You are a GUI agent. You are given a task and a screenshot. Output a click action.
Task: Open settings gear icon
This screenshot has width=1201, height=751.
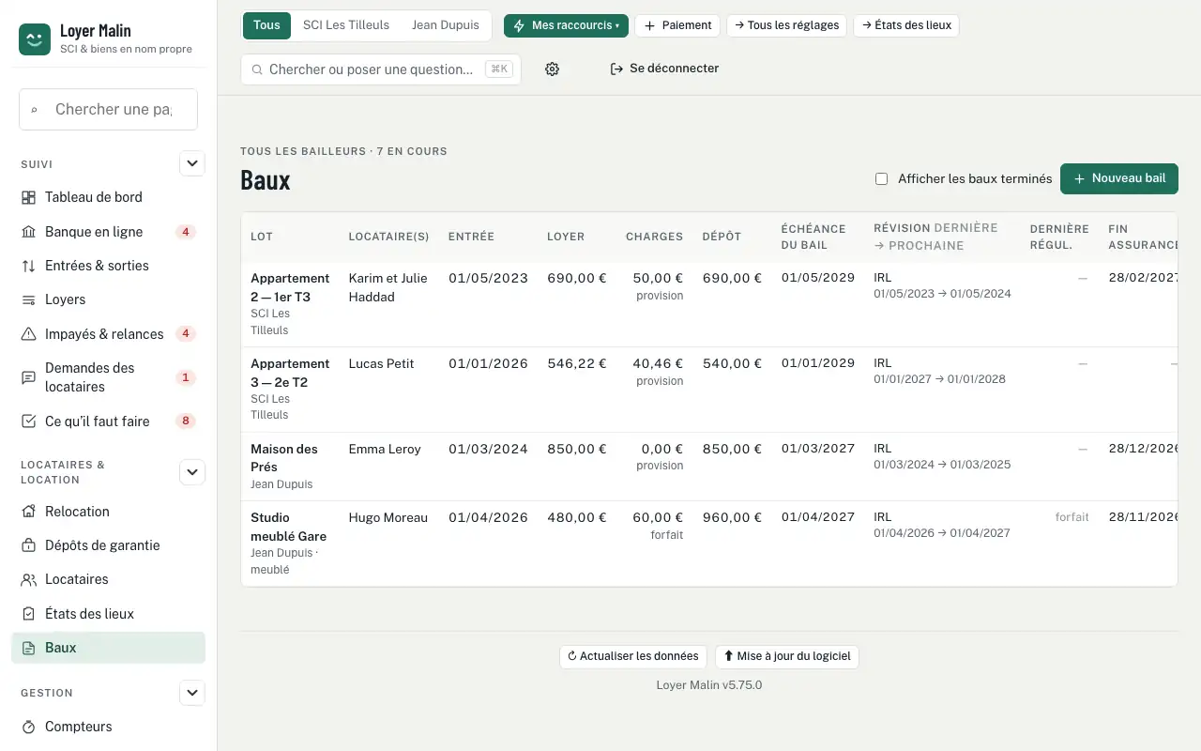coord(552,69)
